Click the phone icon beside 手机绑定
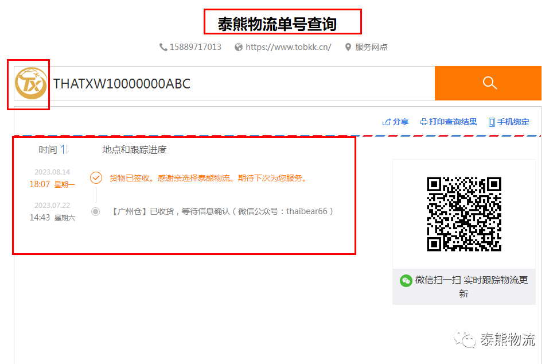 [x=492, y=122]
